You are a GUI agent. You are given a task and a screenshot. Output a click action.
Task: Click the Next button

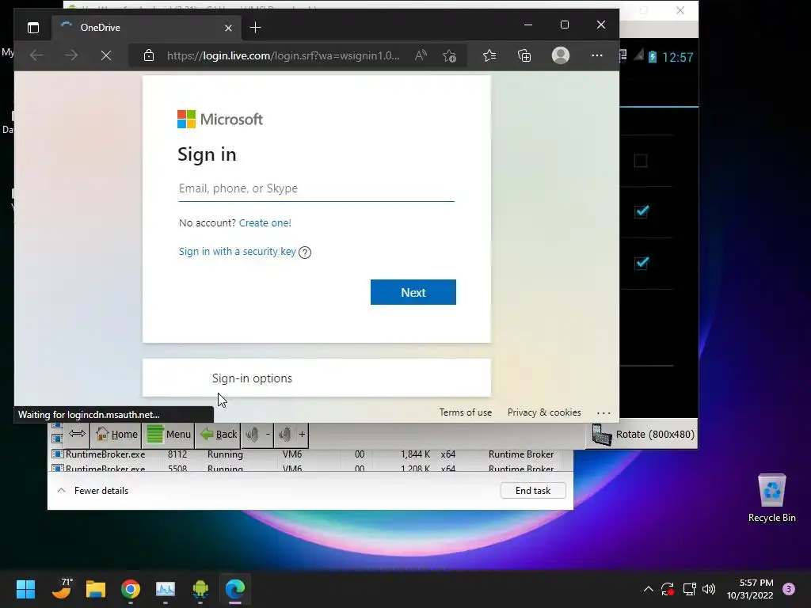pos(413,292)
